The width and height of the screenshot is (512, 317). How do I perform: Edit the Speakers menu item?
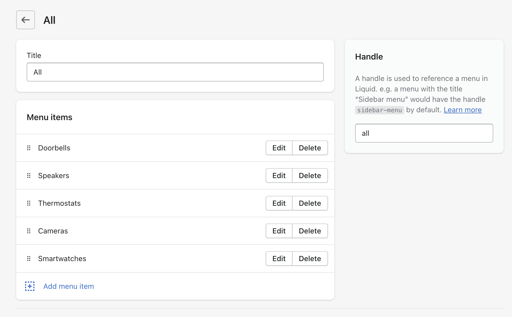pos(279,175)
